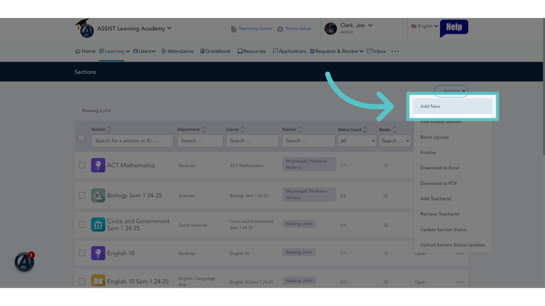Expand the ASSIST Learning Academy school switcher
Image resolution: width=545 pixels, height=306 pixels.
169,28
